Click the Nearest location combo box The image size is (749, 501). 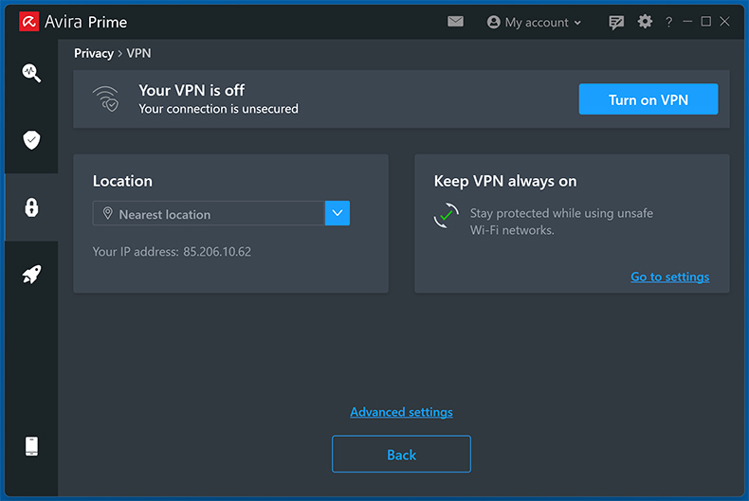tap(209, 214)
